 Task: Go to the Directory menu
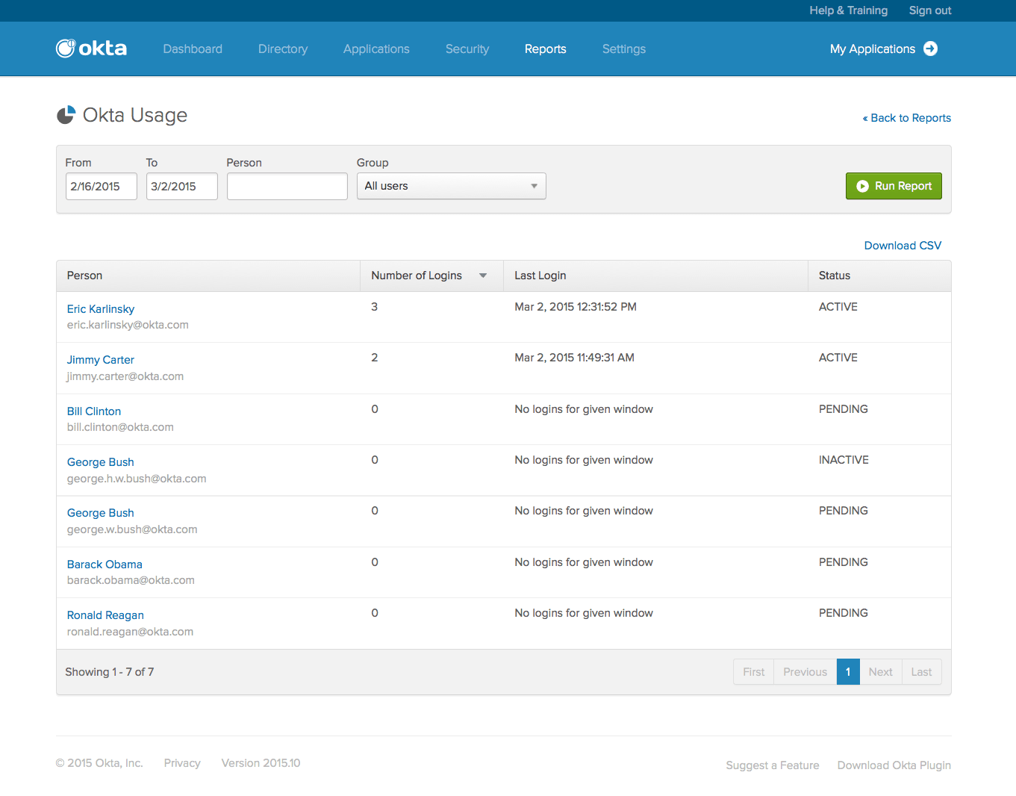[282, 49]
